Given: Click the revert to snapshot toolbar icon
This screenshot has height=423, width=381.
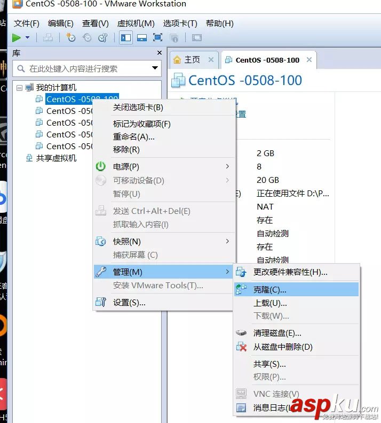Looking at the screenshot, I should coord(87,37).
